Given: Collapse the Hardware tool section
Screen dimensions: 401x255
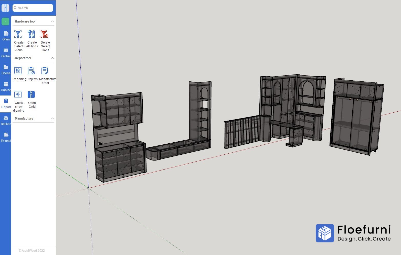Looking at the screenshot, I should pyautogui.click(x=52, y=22).
